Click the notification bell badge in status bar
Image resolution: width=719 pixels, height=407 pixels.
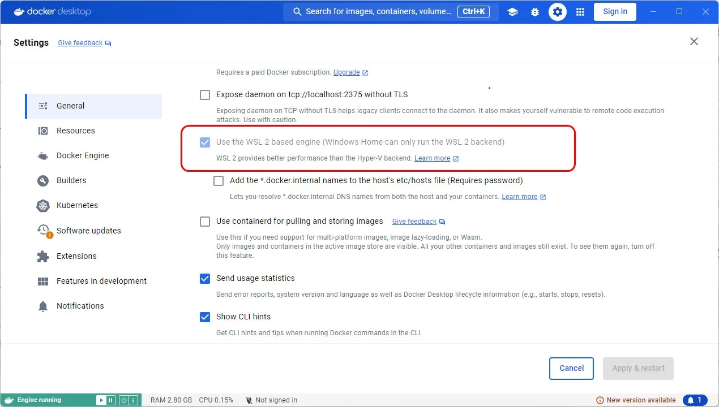695,400
